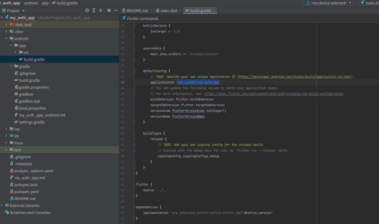The height and width of the screenshot is (224, 379).
Task: Click the Select Opened File target icon
Action: point(87,10)
